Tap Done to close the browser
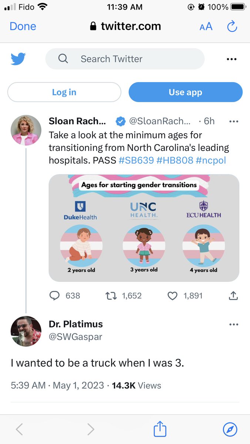250x444 pixels. tap(23, 26)
